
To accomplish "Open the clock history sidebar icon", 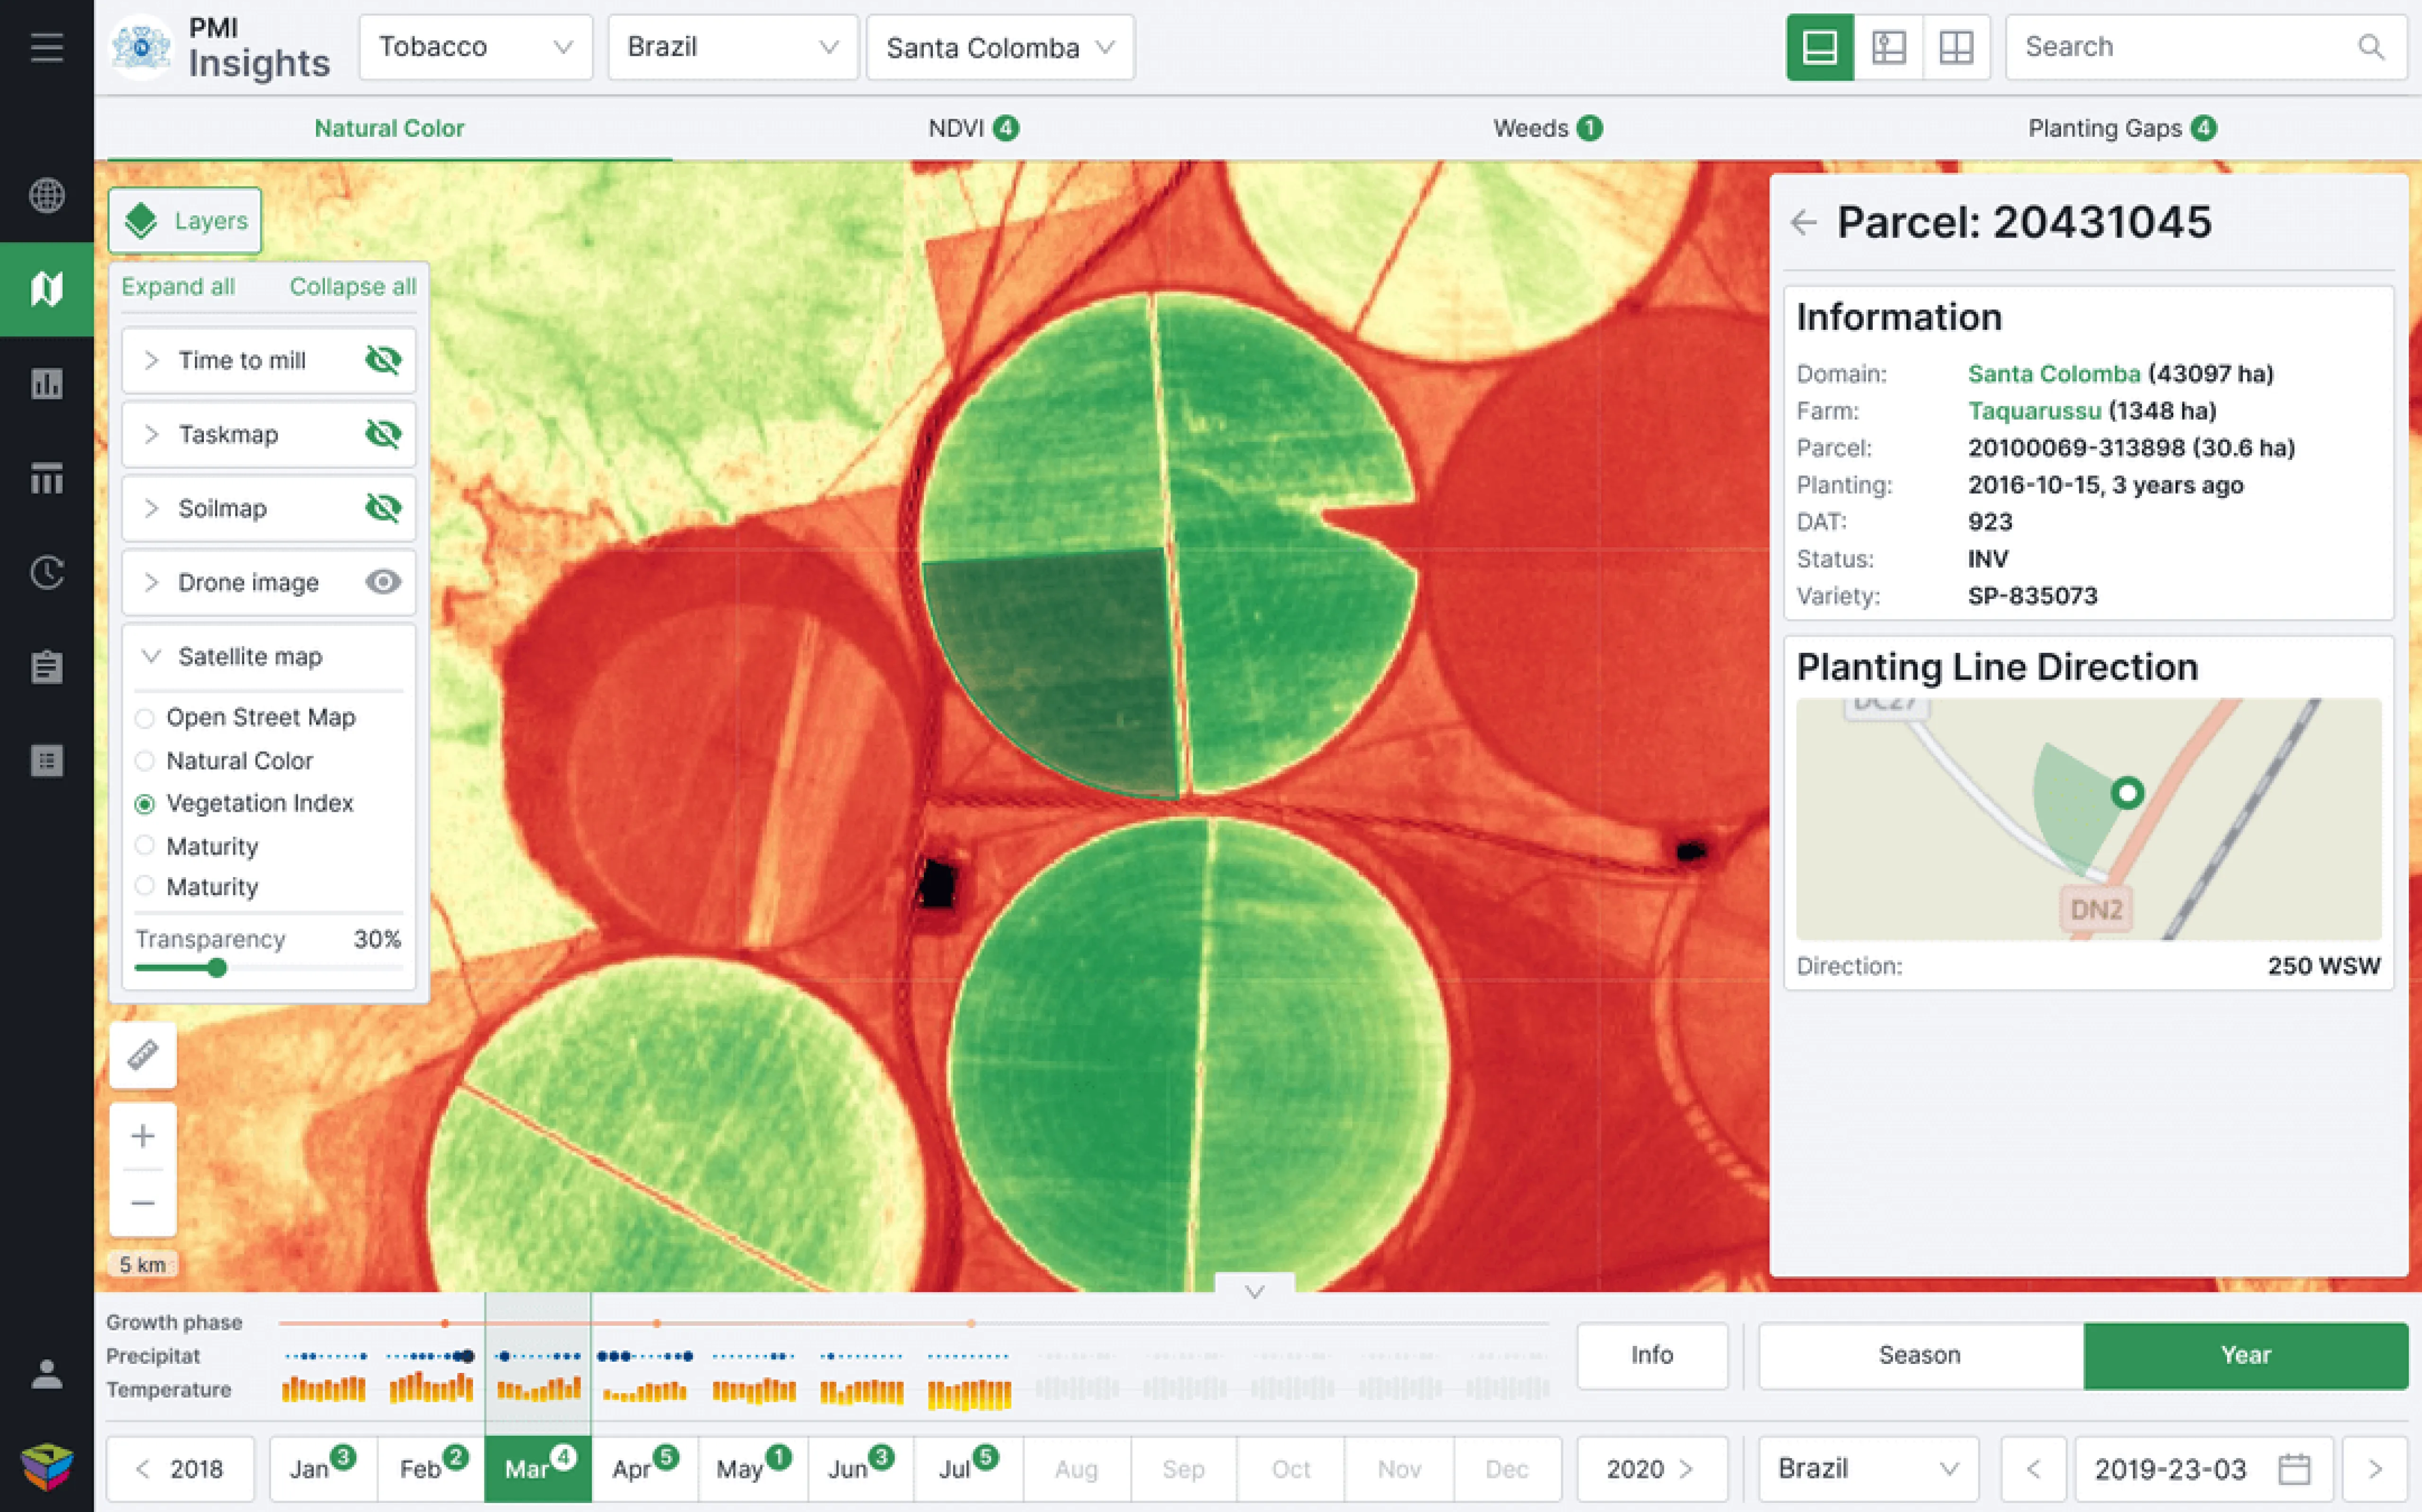I will click(x=47, y=572).
